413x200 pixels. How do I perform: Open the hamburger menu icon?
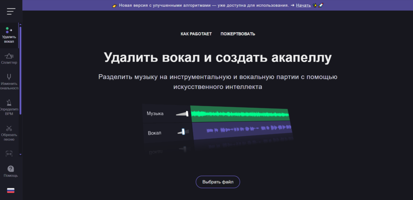(x=11, y=11)
